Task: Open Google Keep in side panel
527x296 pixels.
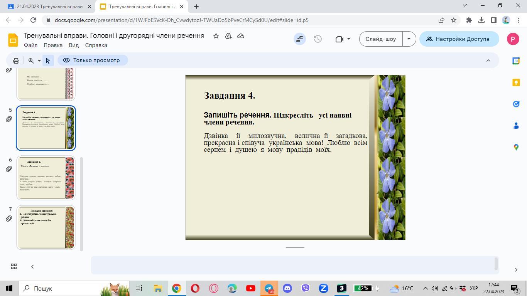Action: click(x=516, y=82)
